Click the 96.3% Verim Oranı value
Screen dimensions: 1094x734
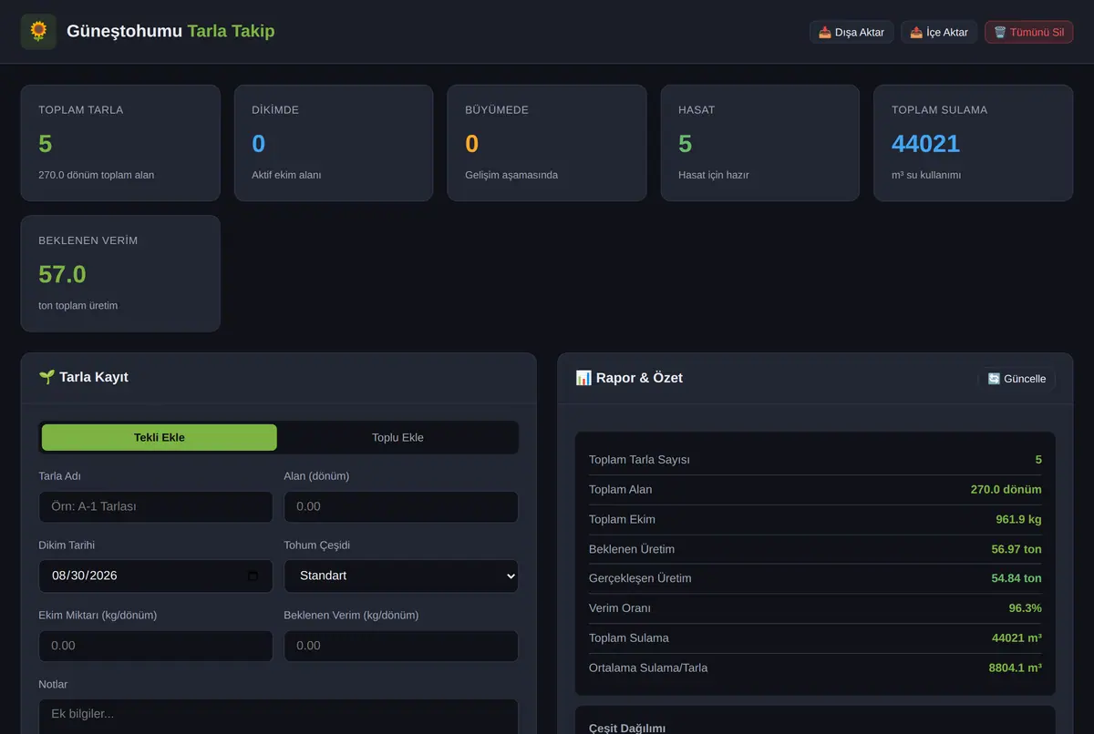[x=1025, y=608]
